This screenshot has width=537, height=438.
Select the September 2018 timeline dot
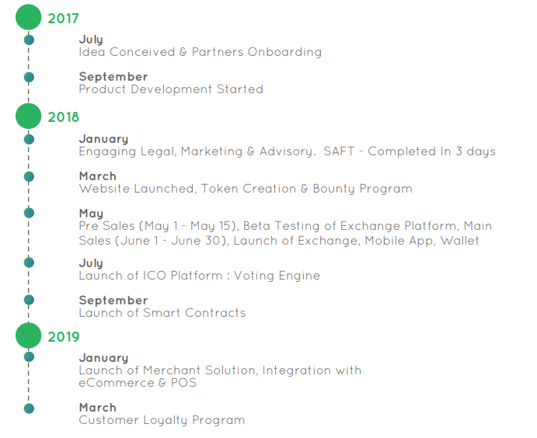pyautogui.click(x=29, y=300)
